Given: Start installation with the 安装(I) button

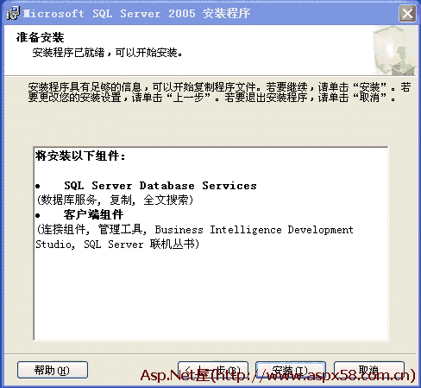Looking at the screenshot, I should (291, 370).
